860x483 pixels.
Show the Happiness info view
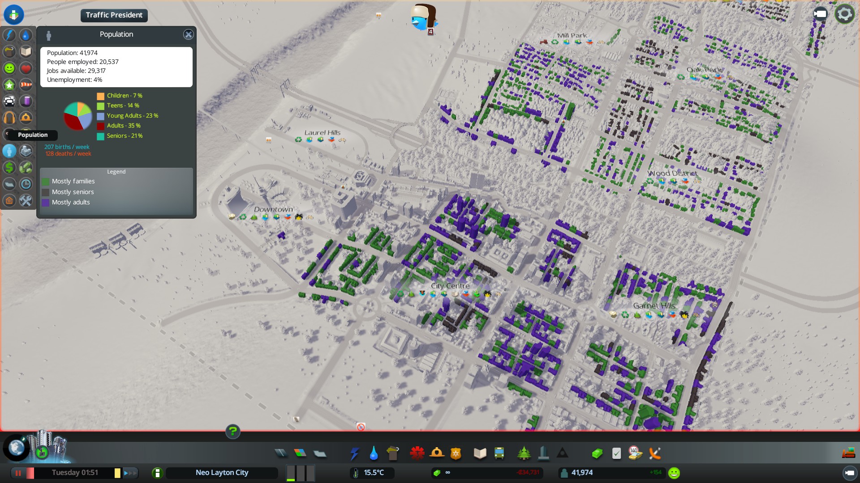(9, 68)
